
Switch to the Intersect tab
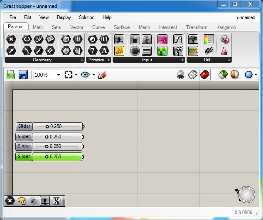tap(168, 27)
